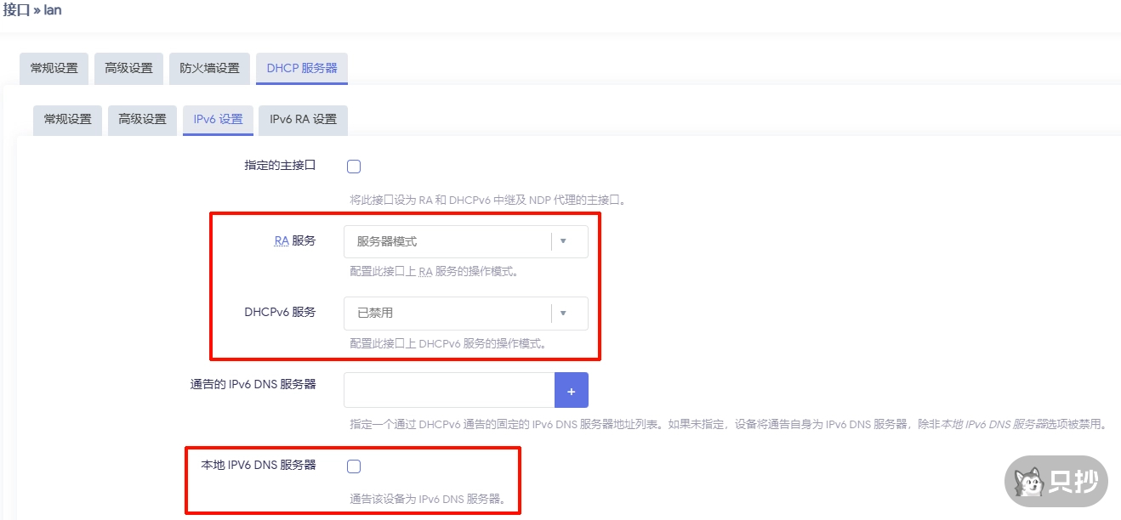
Task: Open the DHCP 服务器 tab
Action: (x=302, y=68)
